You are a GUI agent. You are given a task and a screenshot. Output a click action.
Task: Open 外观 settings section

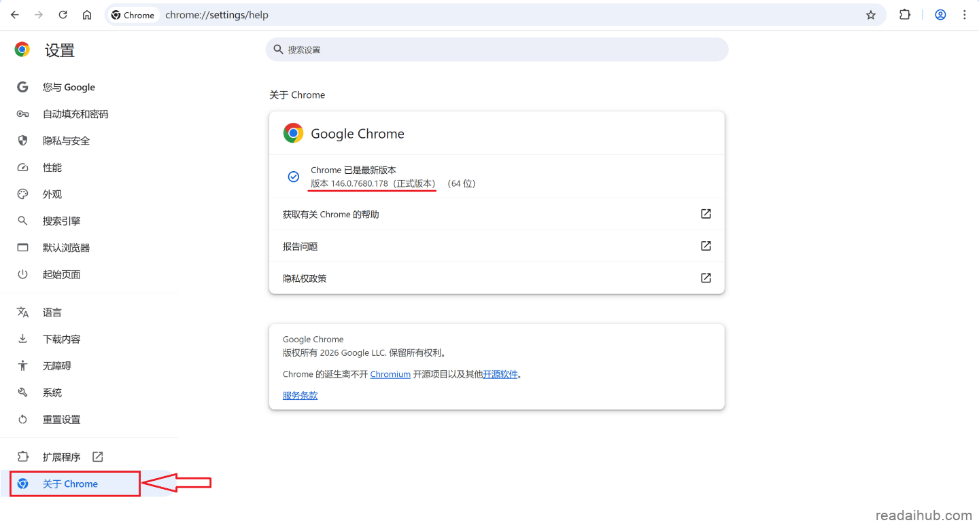pos(52,194)
